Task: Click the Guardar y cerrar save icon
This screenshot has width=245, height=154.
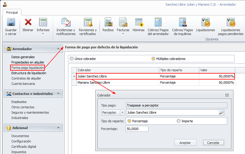Action: [11, 22]
